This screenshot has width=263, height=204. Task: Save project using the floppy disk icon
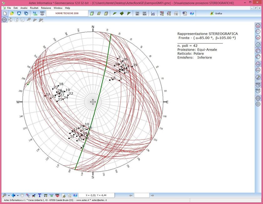point(19,13)
